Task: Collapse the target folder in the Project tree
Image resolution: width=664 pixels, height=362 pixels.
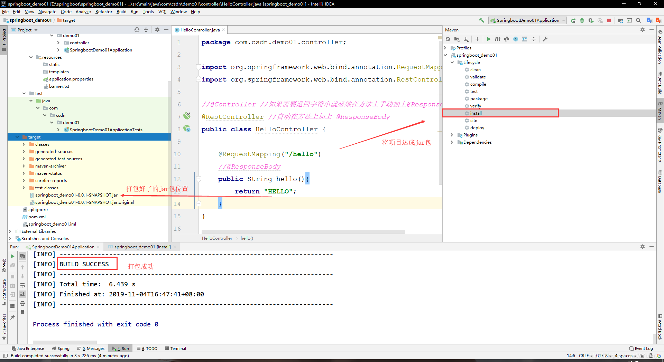Action: 17,137
